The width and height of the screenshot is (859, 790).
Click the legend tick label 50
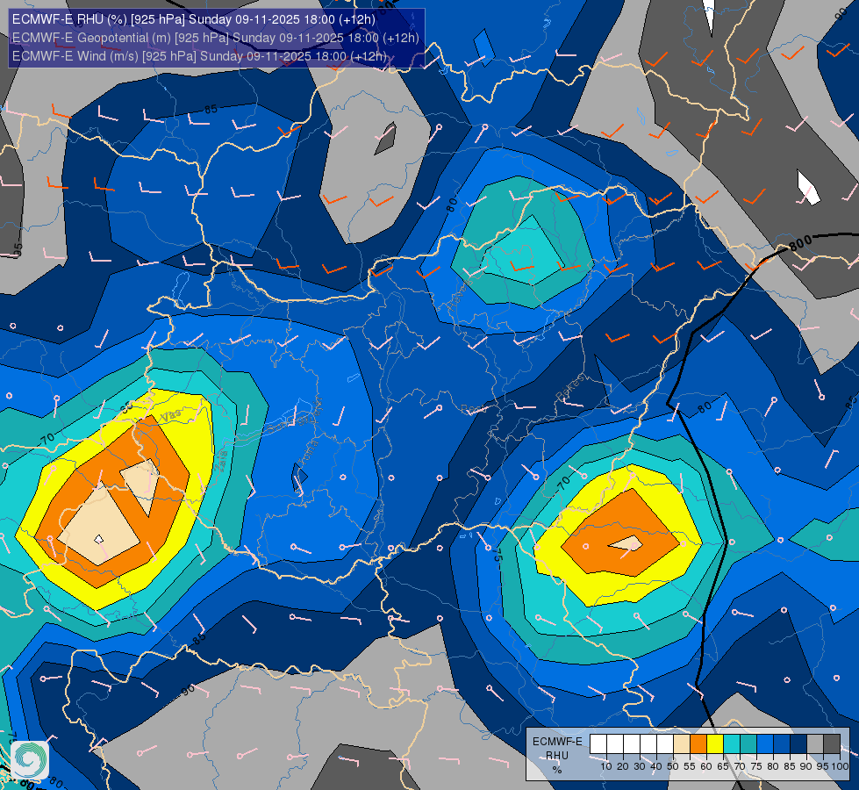point(673,766)
